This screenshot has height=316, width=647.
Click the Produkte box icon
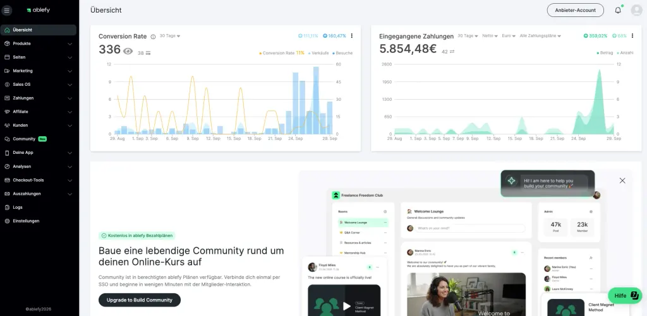[7, 44]
